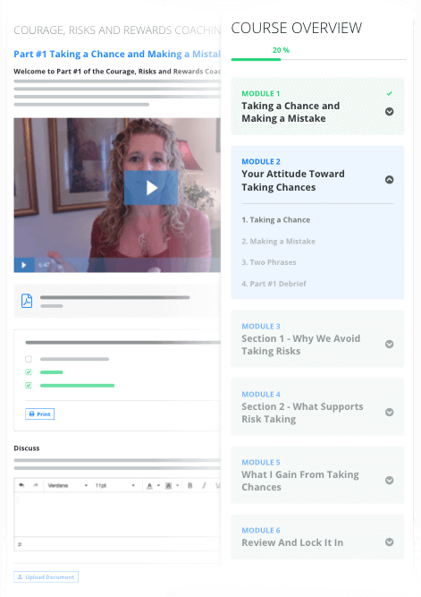
Task: Toggle bold formatting in the editor
Action: [190, 485]
